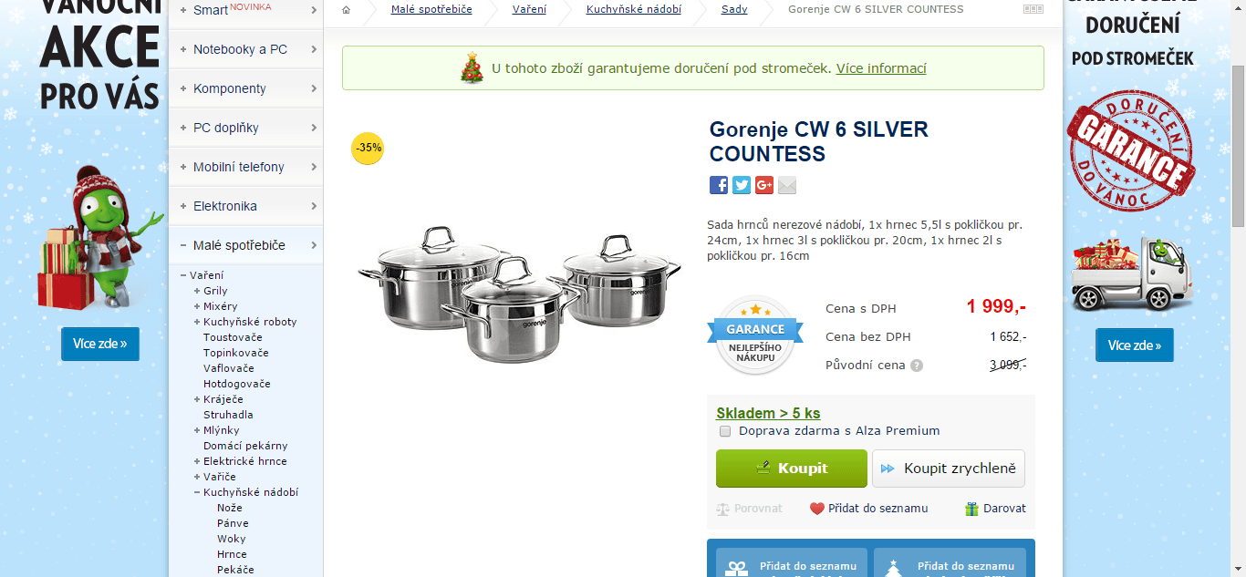Share product via Twitter icon
1246x577 pixels.
point(742,185)
